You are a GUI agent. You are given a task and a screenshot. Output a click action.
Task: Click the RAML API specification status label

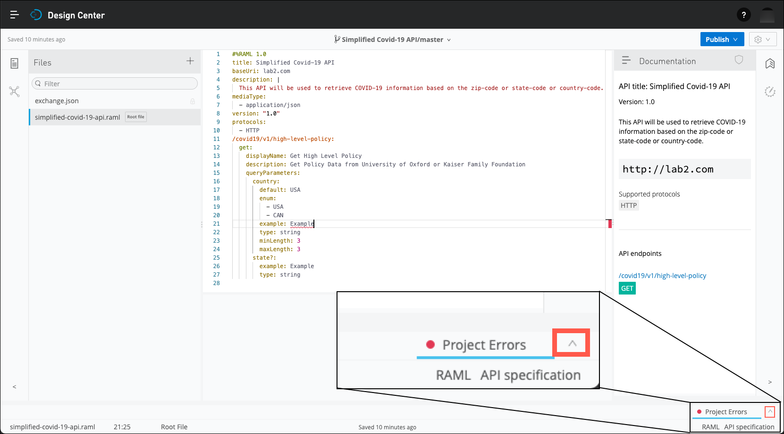point(738,427)
